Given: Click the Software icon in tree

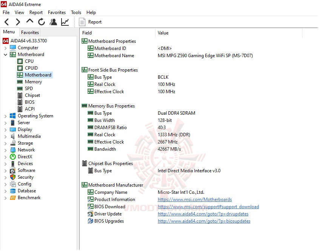Looking at the screenshot, I should point(13,170).
